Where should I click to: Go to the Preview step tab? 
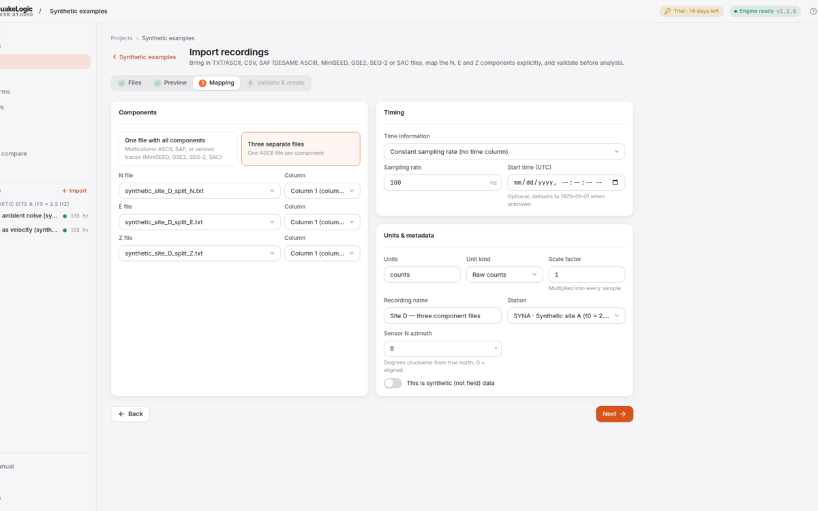pos(170,83)
